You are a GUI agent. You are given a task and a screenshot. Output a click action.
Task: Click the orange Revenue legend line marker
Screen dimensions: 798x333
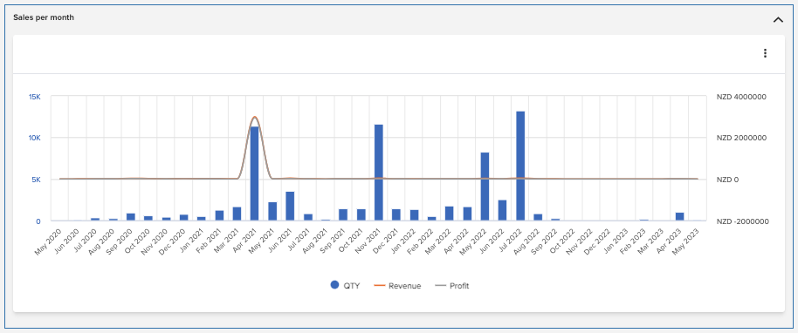click(379, 286)
